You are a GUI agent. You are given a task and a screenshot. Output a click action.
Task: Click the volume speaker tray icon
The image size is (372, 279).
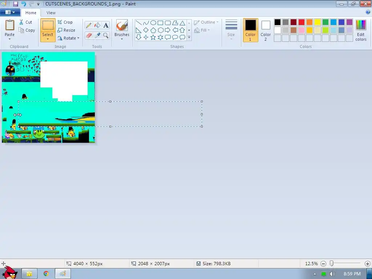(x=332, y=274)
